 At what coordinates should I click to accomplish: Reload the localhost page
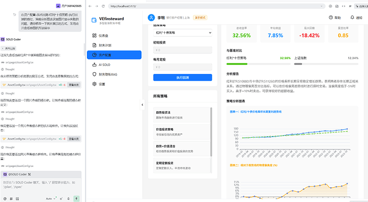pos(103,6)
